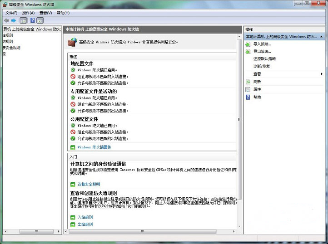
Task: Select the second 站规则 tree node
Action: tap(8, 42)
